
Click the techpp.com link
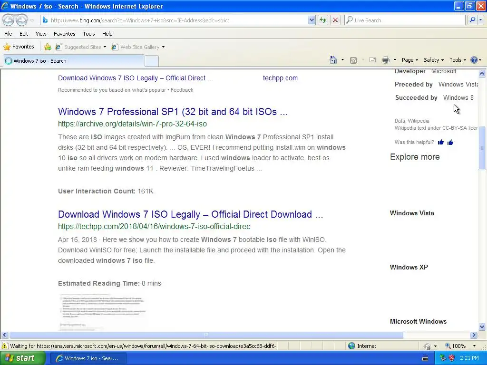280,78
